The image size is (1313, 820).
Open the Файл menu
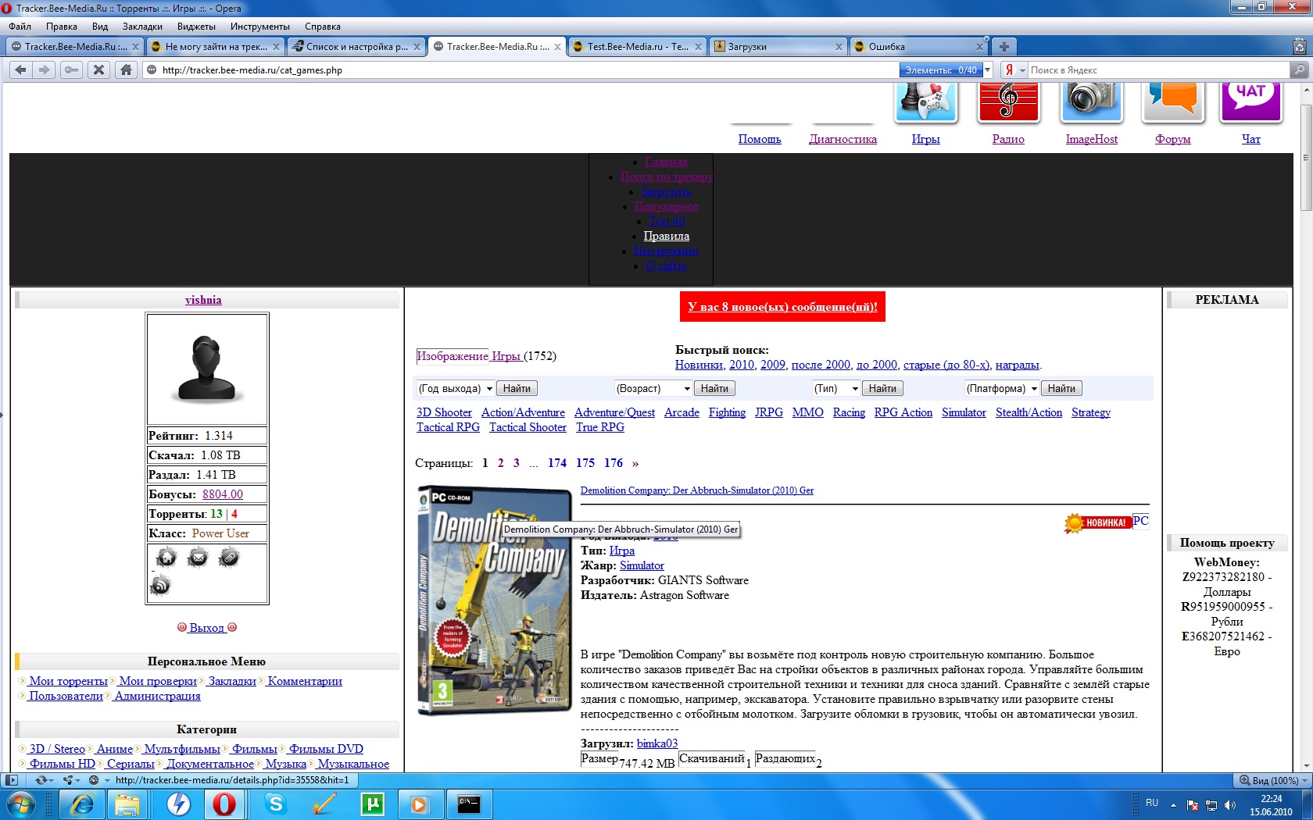point(20,26)
